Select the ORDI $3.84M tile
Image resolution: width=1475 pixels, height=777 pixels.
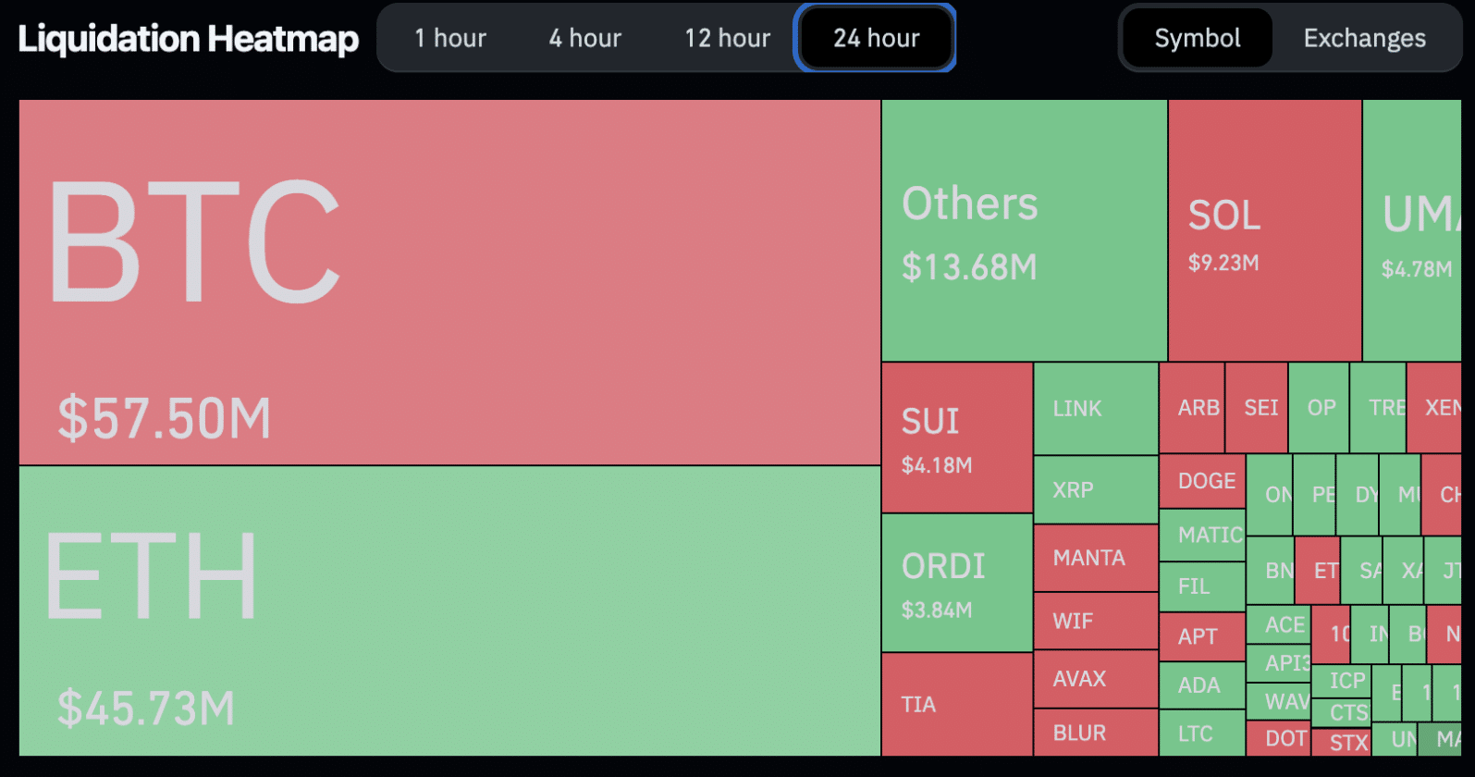click(957, 583)
